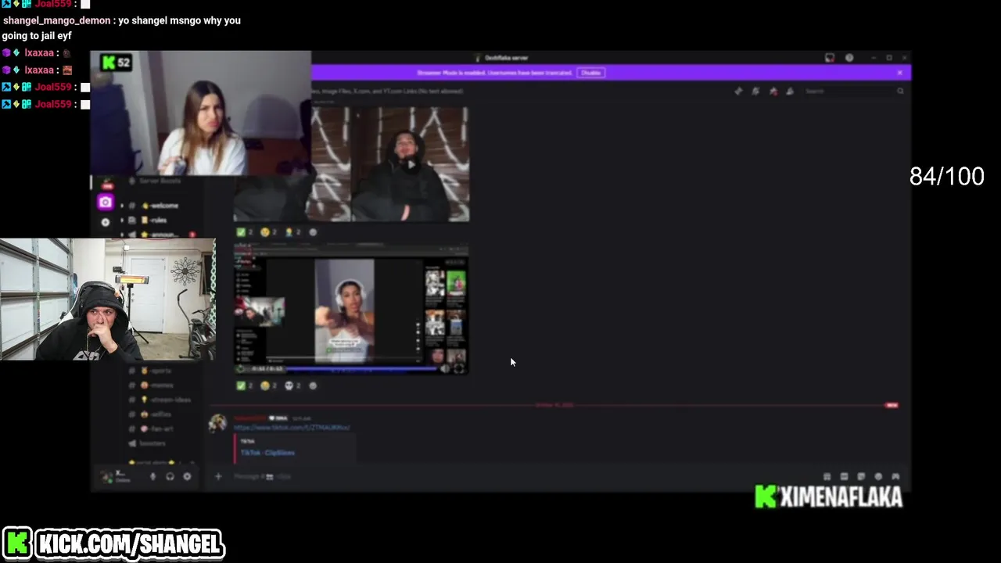1001x563 pixels.
Task: Click the search magnifier icon
Action: click(x=900, y=91)
